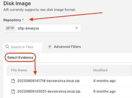Click the table's right edge scrollbar
Screen dimensions: 132x98
[131, 70]
